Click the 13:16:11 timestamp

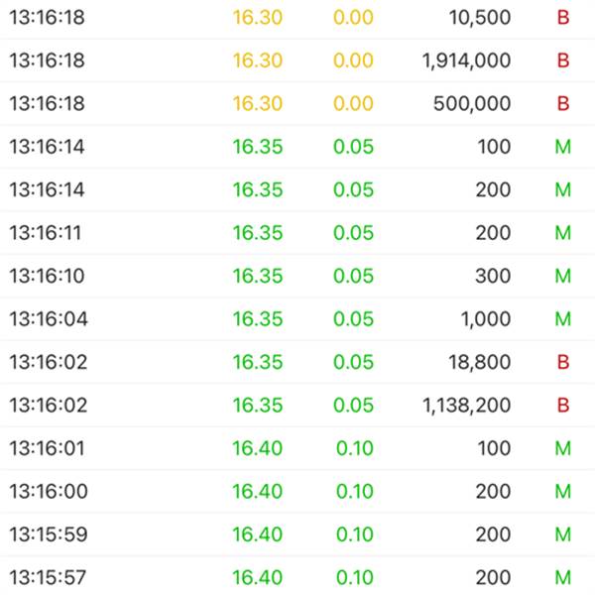(46, 233)
